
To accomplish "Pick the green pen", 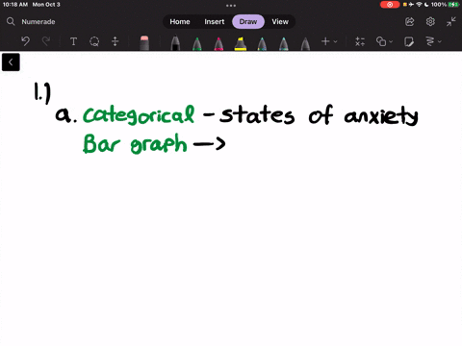I will tap(197, 43).
